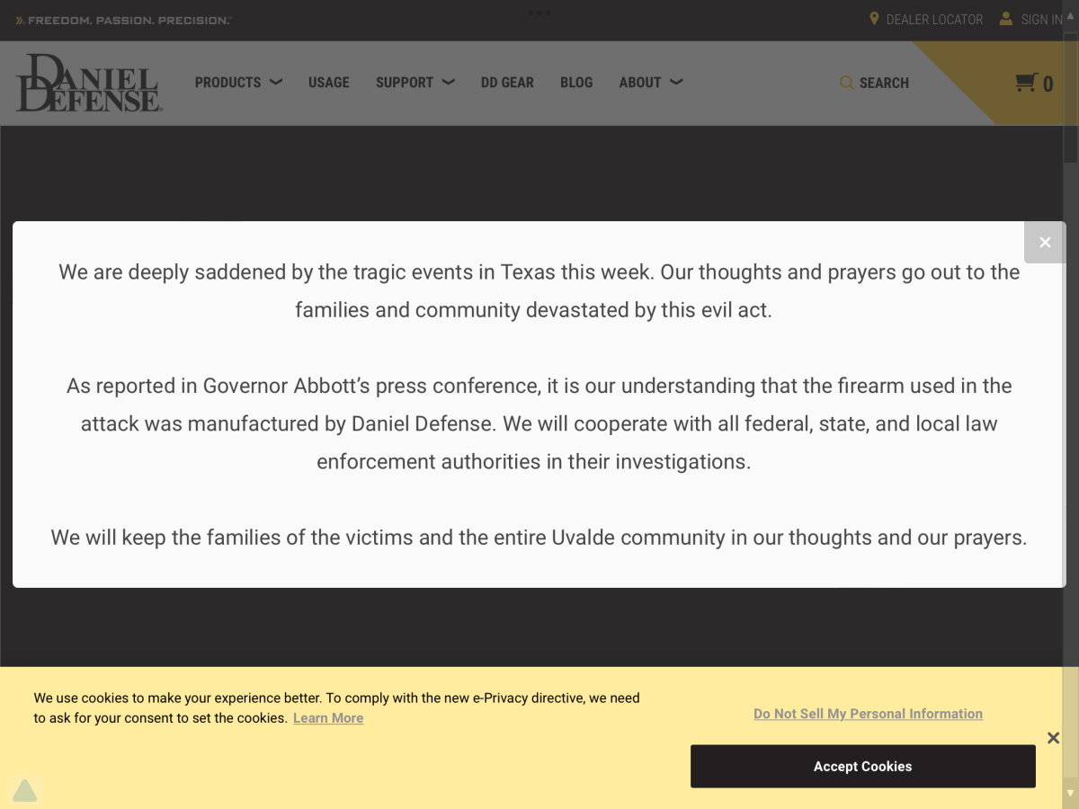Click the sign in user icon

pos(1006,19)
